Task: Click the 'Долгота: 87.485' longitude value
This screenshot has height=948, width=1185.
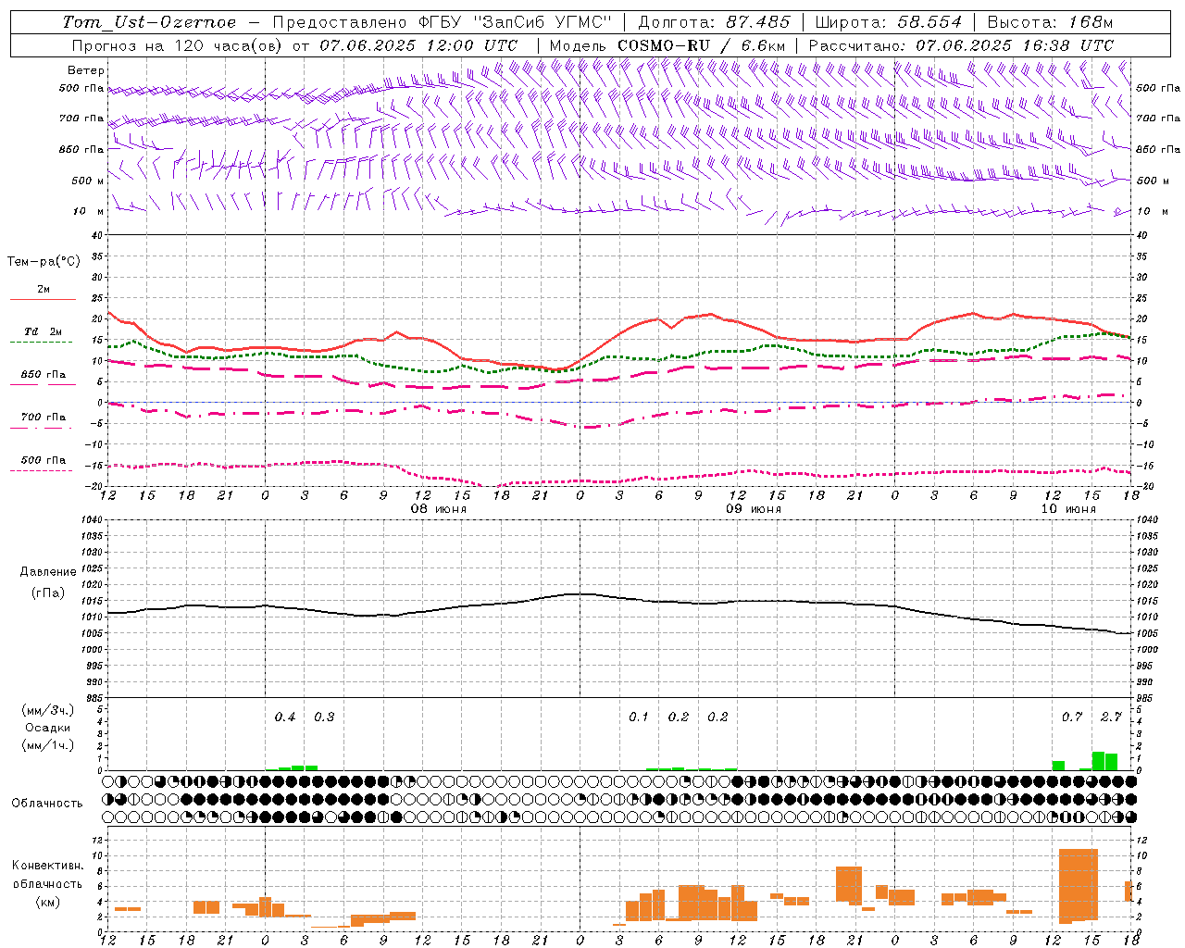Action: (x=715, y=22)
